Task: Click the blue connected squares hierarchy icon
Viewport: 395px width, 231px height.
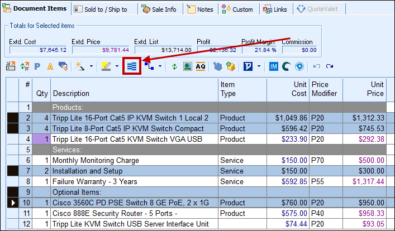Action: coord(149,66)
